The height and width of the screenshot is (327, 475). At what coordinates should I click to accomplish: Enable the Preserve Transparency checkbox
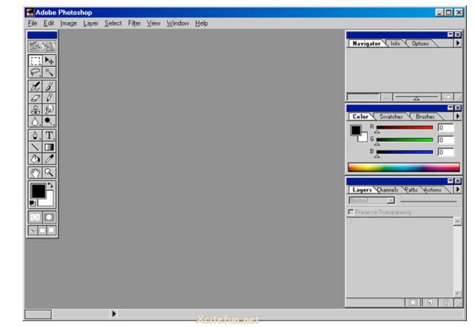(x=351, y=212)
